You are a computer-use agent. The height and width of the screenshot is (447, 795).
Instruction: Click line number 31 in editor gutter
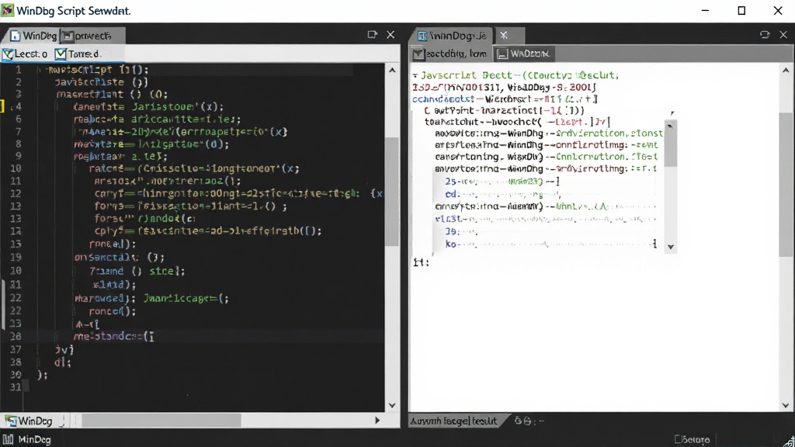16,386
